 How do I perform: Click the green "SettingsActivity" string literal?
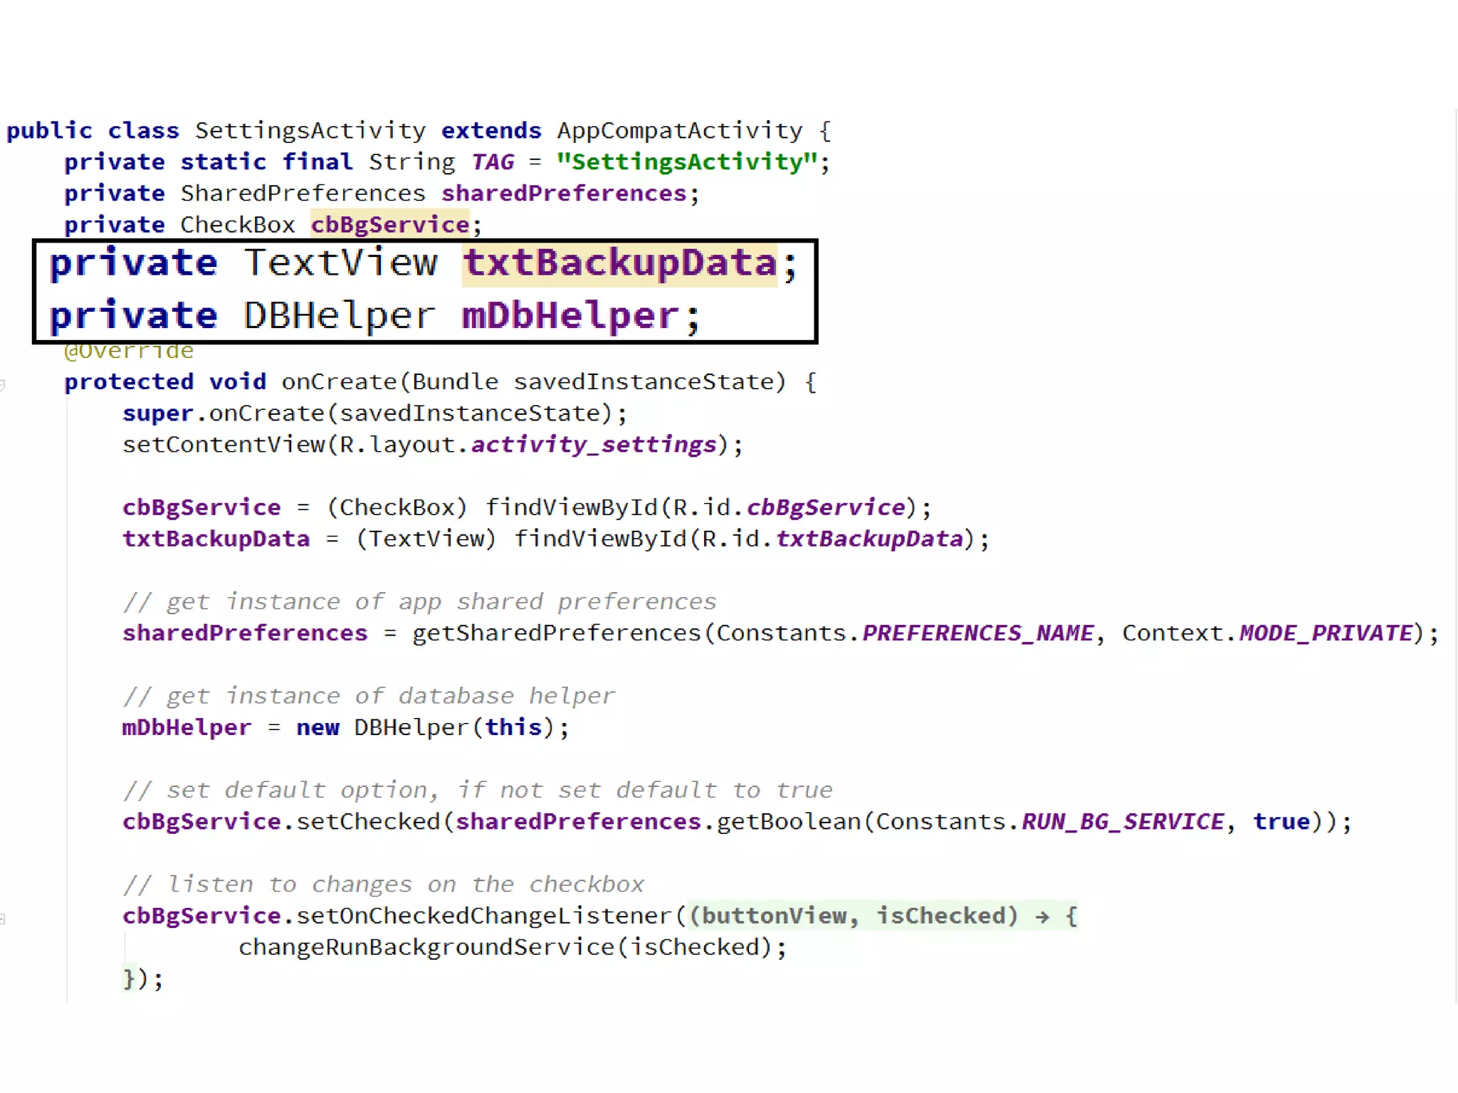(686, 162)
